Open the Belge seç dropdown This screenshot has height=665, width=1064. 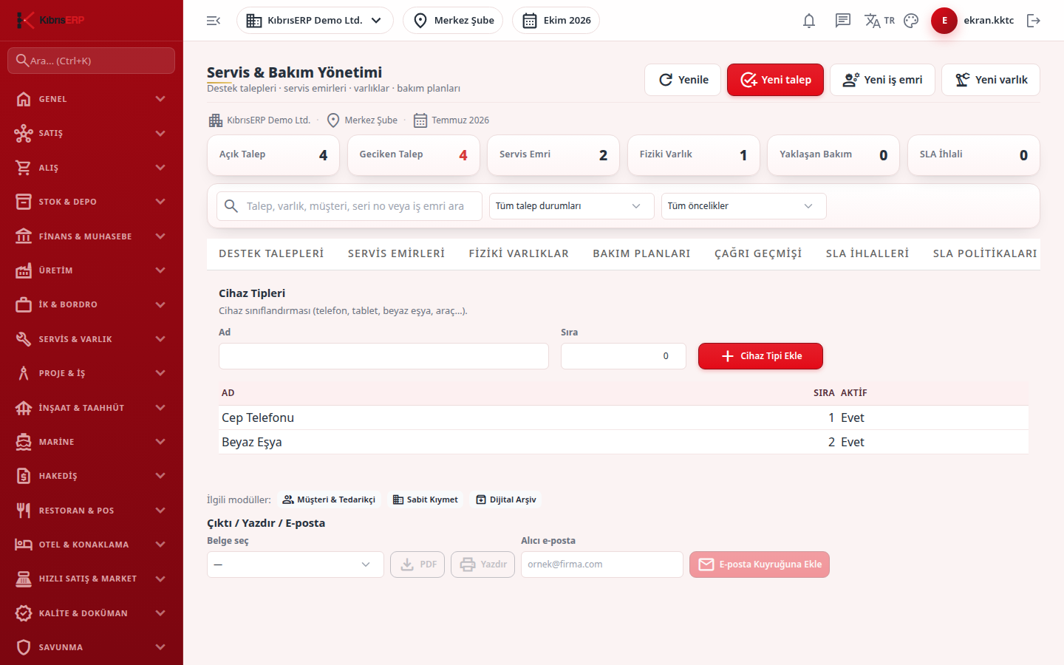pyautogui.click(x=296, y=565)
